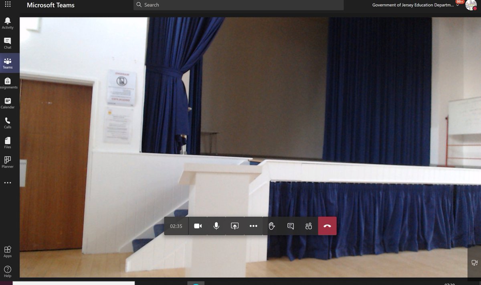Viewport: 481px width, 285px height.
Task: Raise your hand in the meeting
Action: (272, 226)
